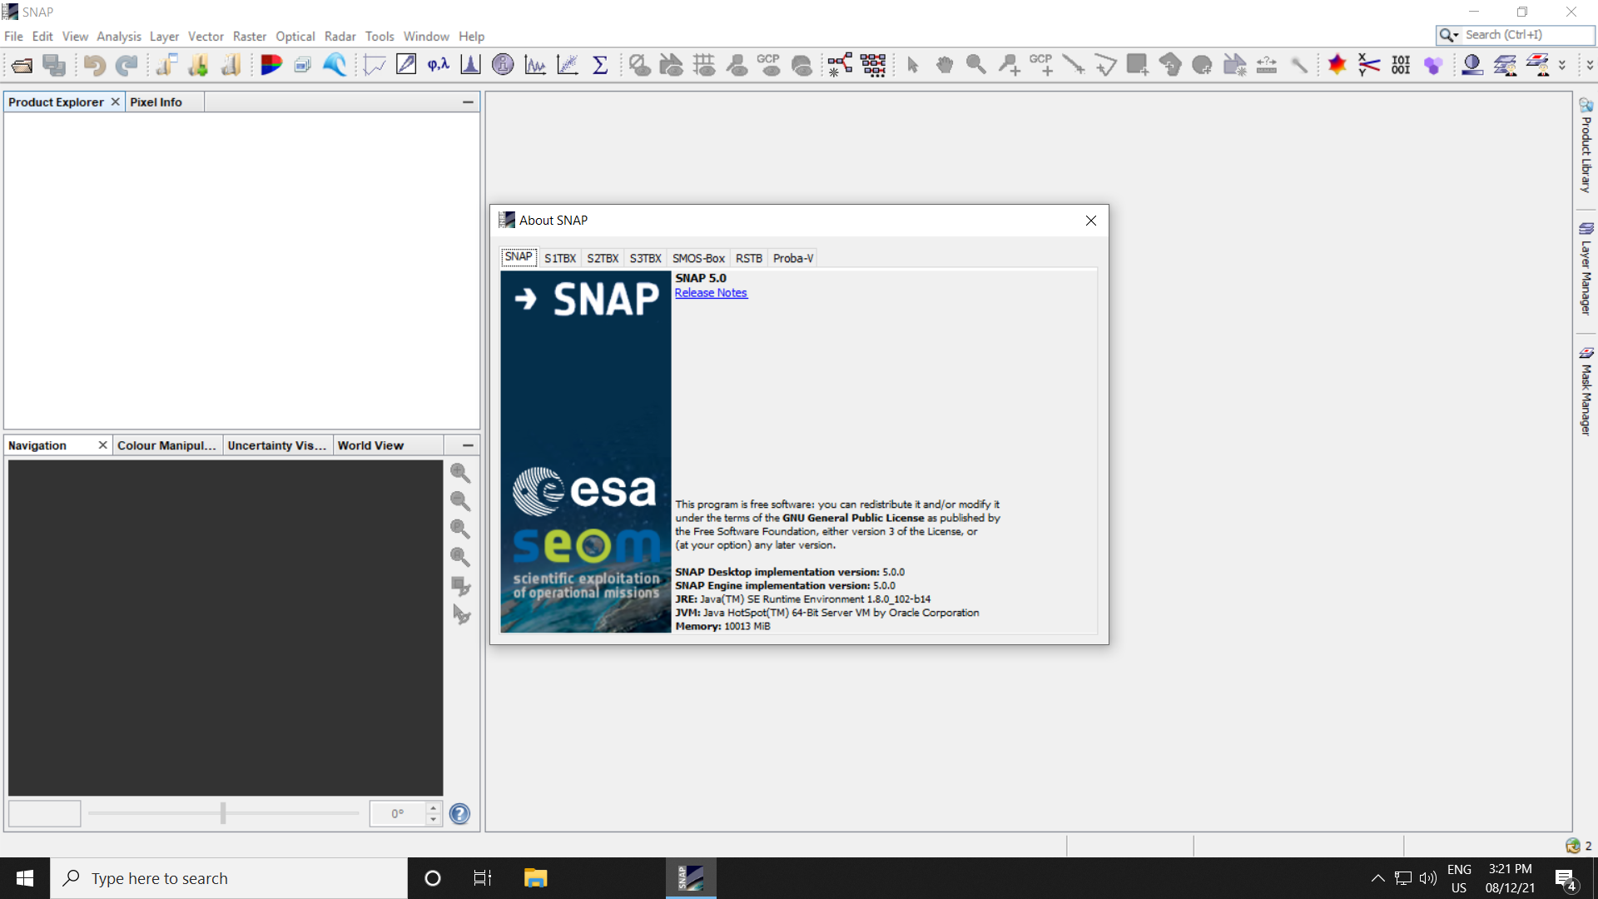1598x899 pixels.
Task: Minimize the Product Explorer panel
Action: click(x=469, y=102)
